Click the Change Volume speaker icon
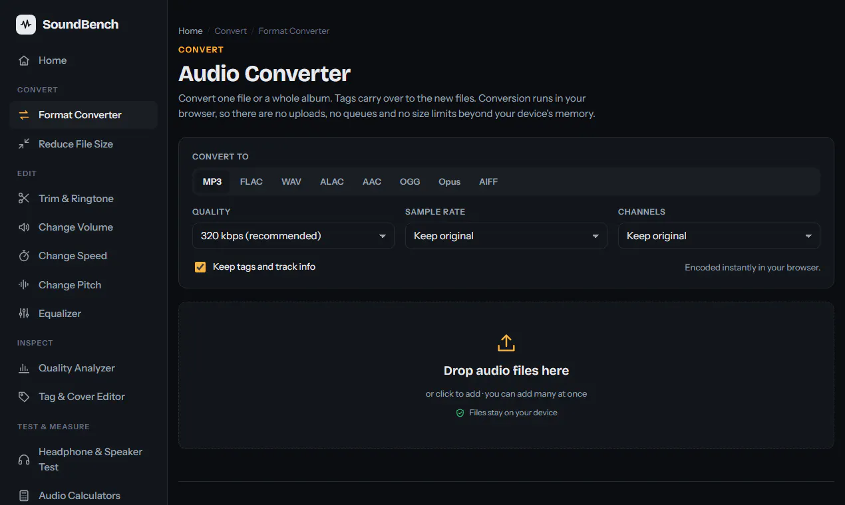The width and height of the screenshot is (845, 505). point(24,227)
